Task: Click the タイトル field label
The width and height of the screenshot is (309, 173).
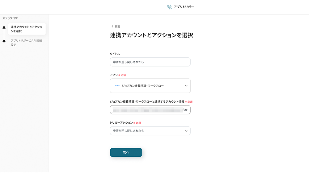Action: (115, 54)
